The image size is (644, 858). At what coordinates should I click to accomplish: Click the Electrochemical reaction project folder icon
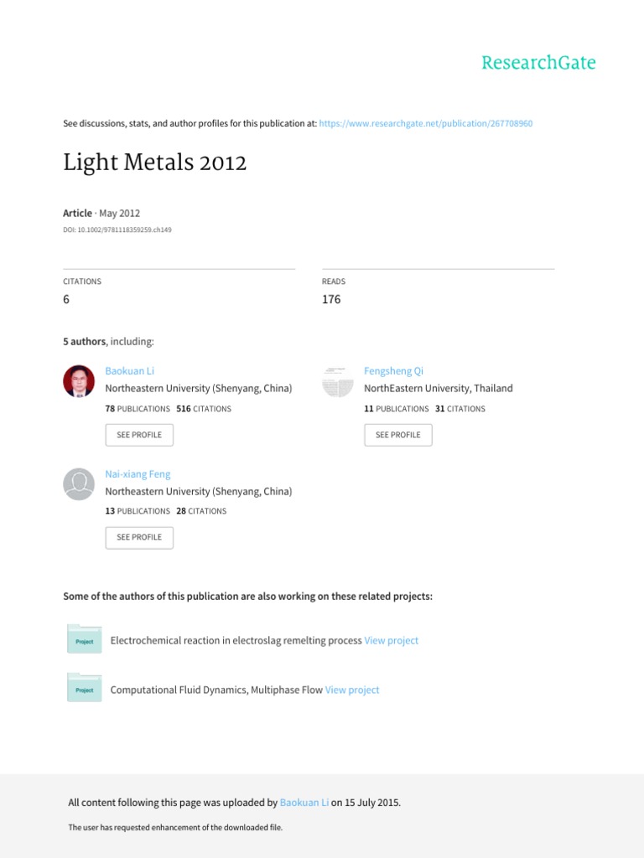(84, 640)
